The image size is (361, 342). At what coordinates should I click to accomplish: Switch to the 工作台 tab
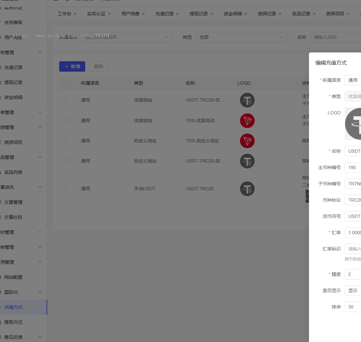[64, 14]
